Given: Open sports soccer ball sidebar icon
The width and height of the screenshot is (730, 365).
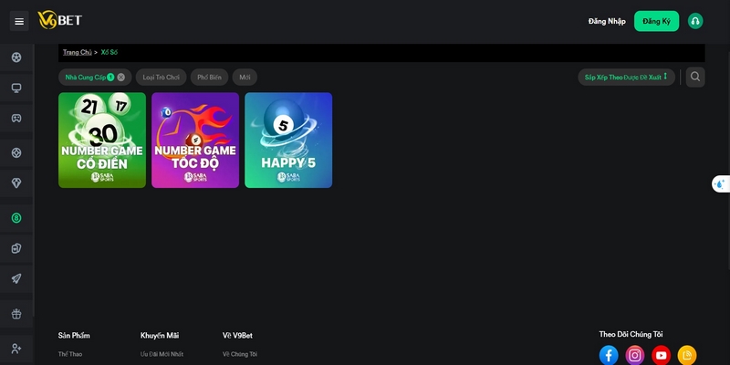Looking at the screenshot, I should coord(16,57).
